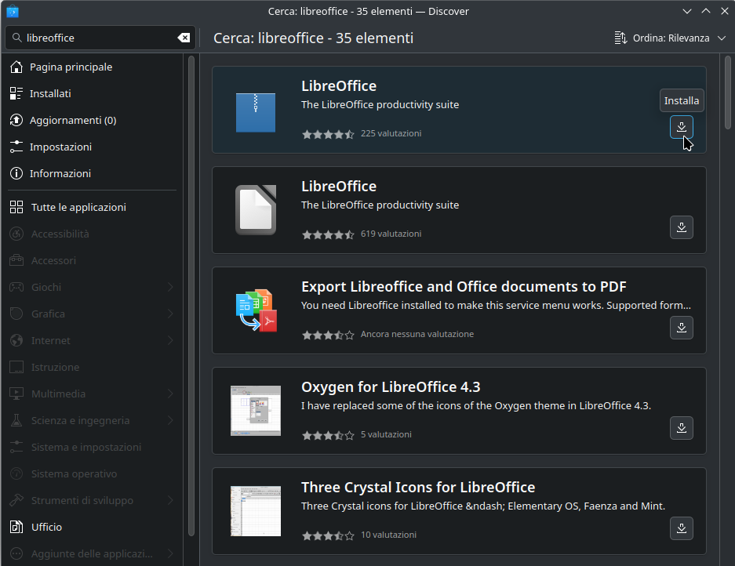This screenshot has width=735, height=566.
Task: Install Three Crystal Icons for LibreOffice
Action: (681, 528)
